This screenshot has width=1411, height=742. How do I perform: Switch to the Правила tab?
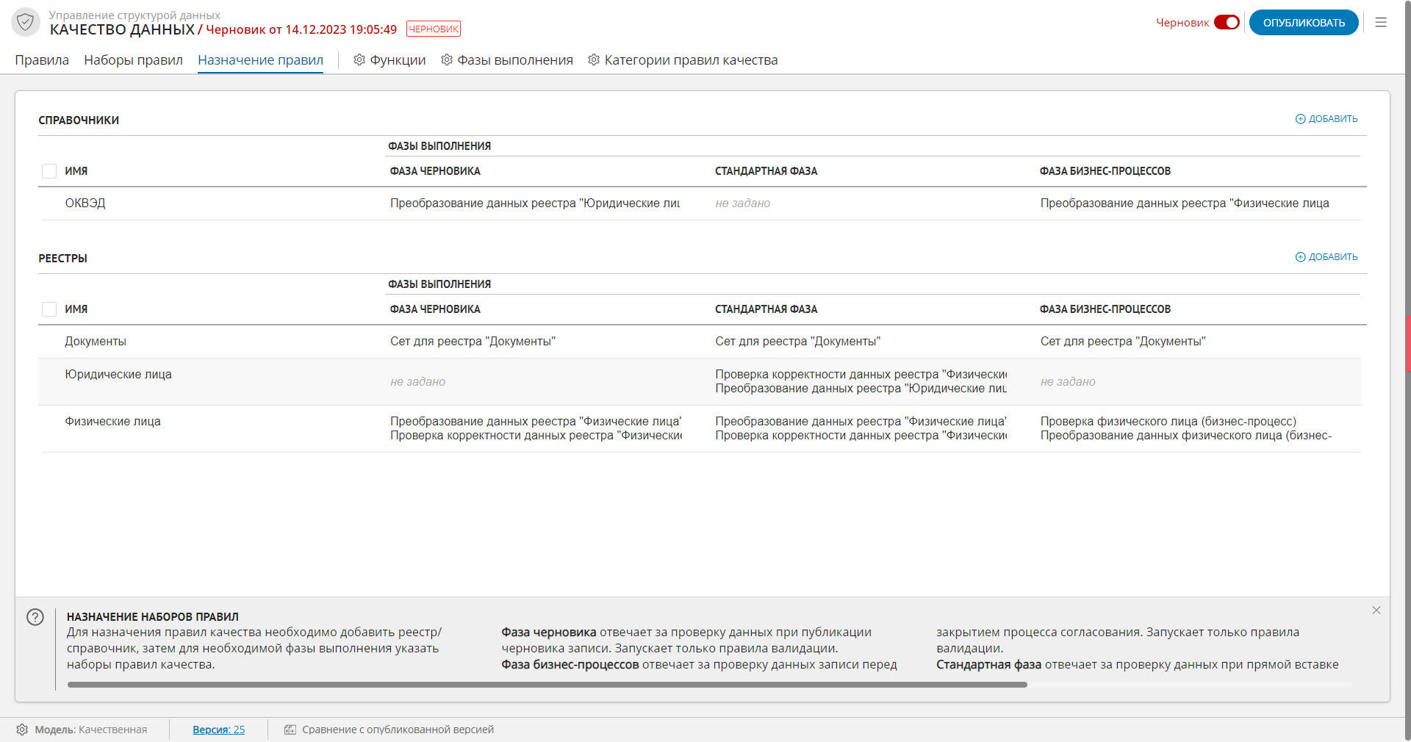pos(42,60)
